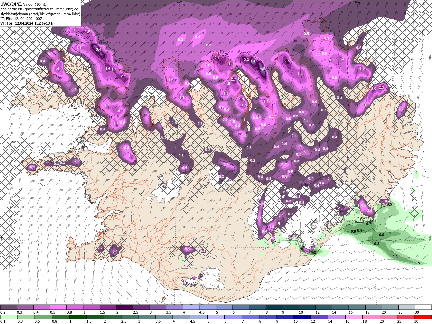Pick the white upper swatch at 30

click(423, 307)
